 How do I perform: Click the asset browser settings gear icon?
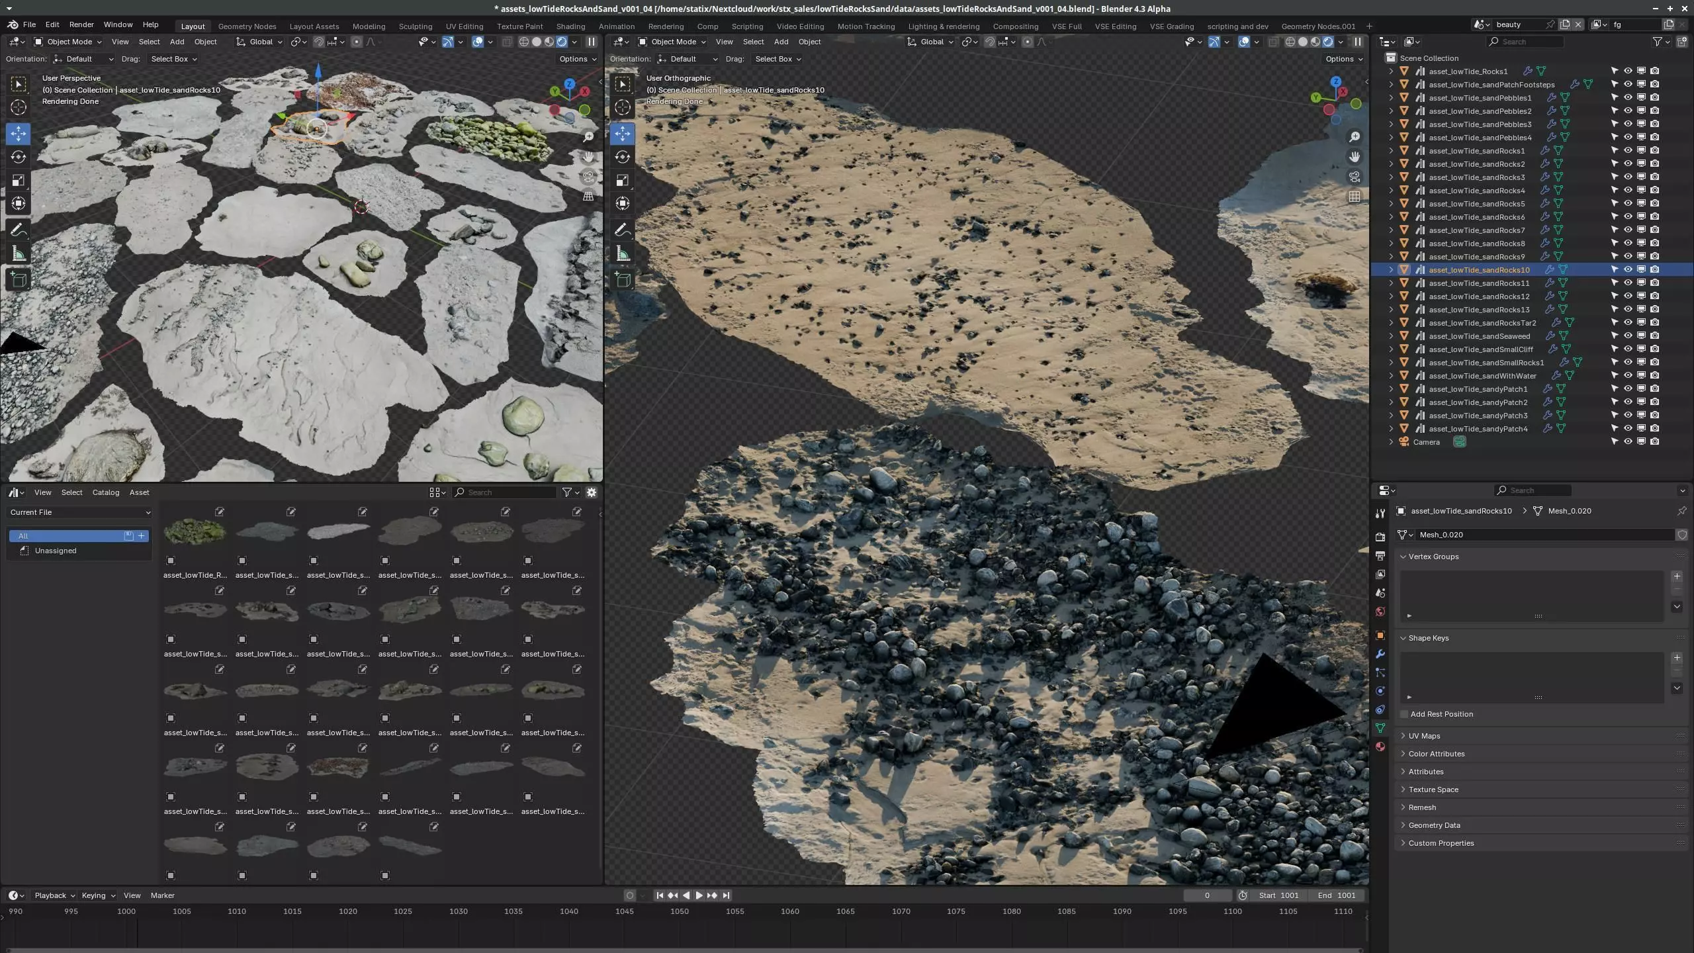(592, 492)
